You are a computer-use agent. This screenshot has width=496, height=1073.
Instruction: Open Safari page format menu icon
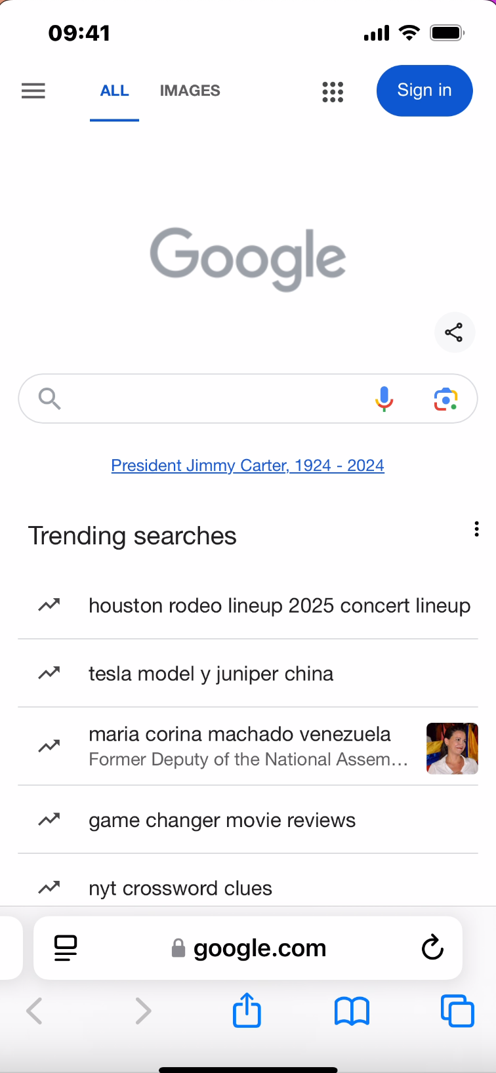(66, 948)
